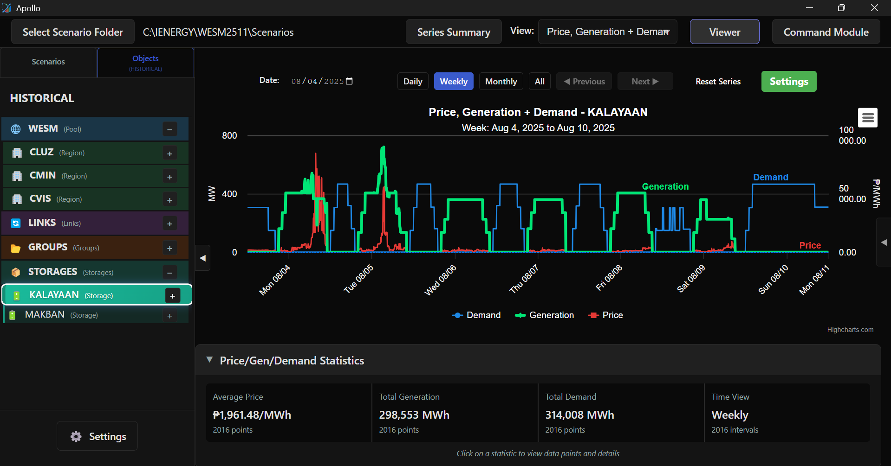Screen dimensions: 891x466
Task: Click the Average Price statistic card
Action: click(x=288, y=413)
